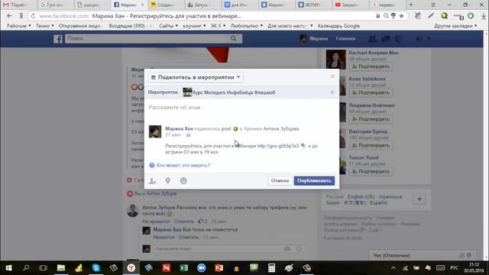
Task: Reload the page icon
Action: (33, 16)
